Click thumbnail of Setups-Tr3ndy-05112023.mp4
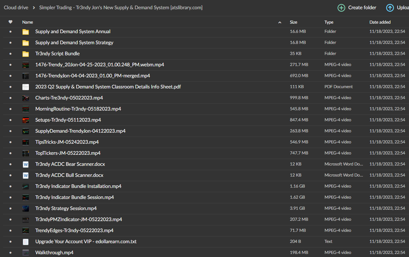 coord(26,120)
